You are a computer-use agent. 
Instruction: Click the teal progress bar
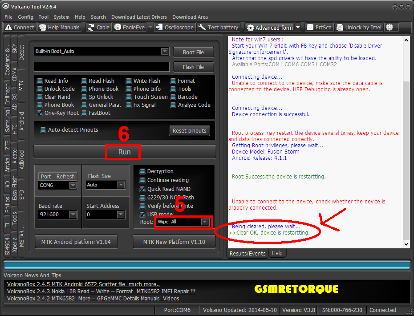coord(207,264)
